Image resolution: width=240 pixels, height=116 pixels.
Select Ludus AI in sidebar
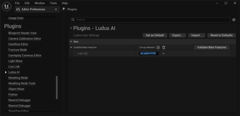pos(14,72)
